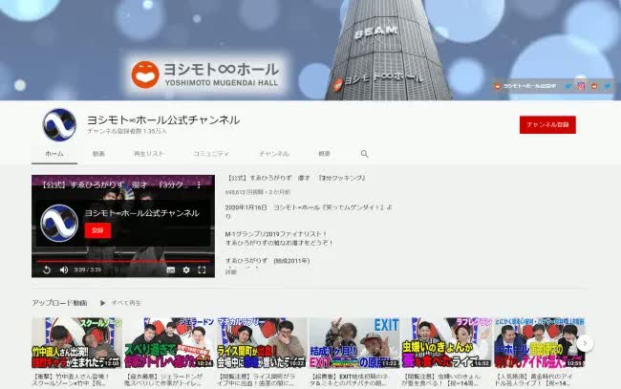Click the last Twitter icon in banner
This screenshot has width=621, height=389.
[606, 86]
